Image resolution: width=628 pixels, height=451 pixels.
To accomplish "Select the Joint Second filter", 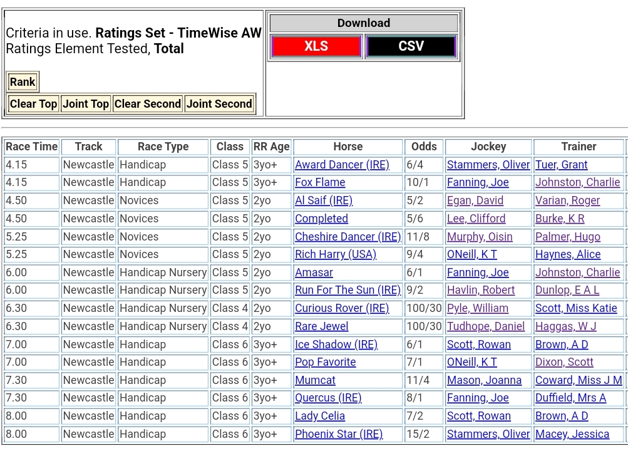I will pos(219,104).
